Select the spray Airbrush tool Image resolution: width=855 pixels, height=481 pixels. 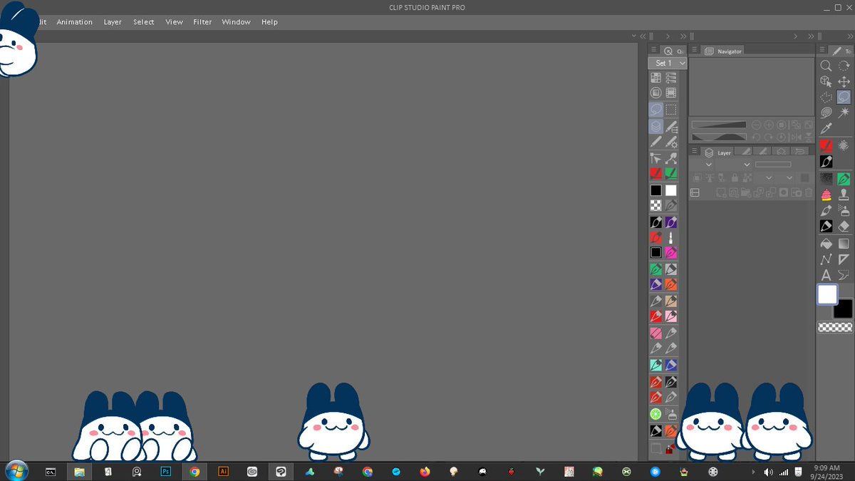(844, 210)
